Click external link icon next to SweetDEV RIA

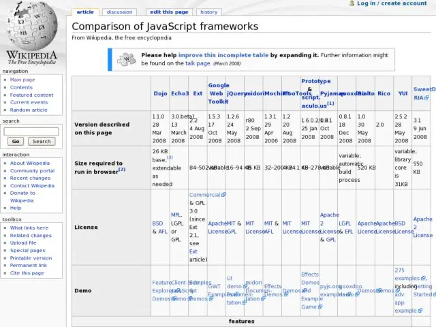(x=427, y=97)
